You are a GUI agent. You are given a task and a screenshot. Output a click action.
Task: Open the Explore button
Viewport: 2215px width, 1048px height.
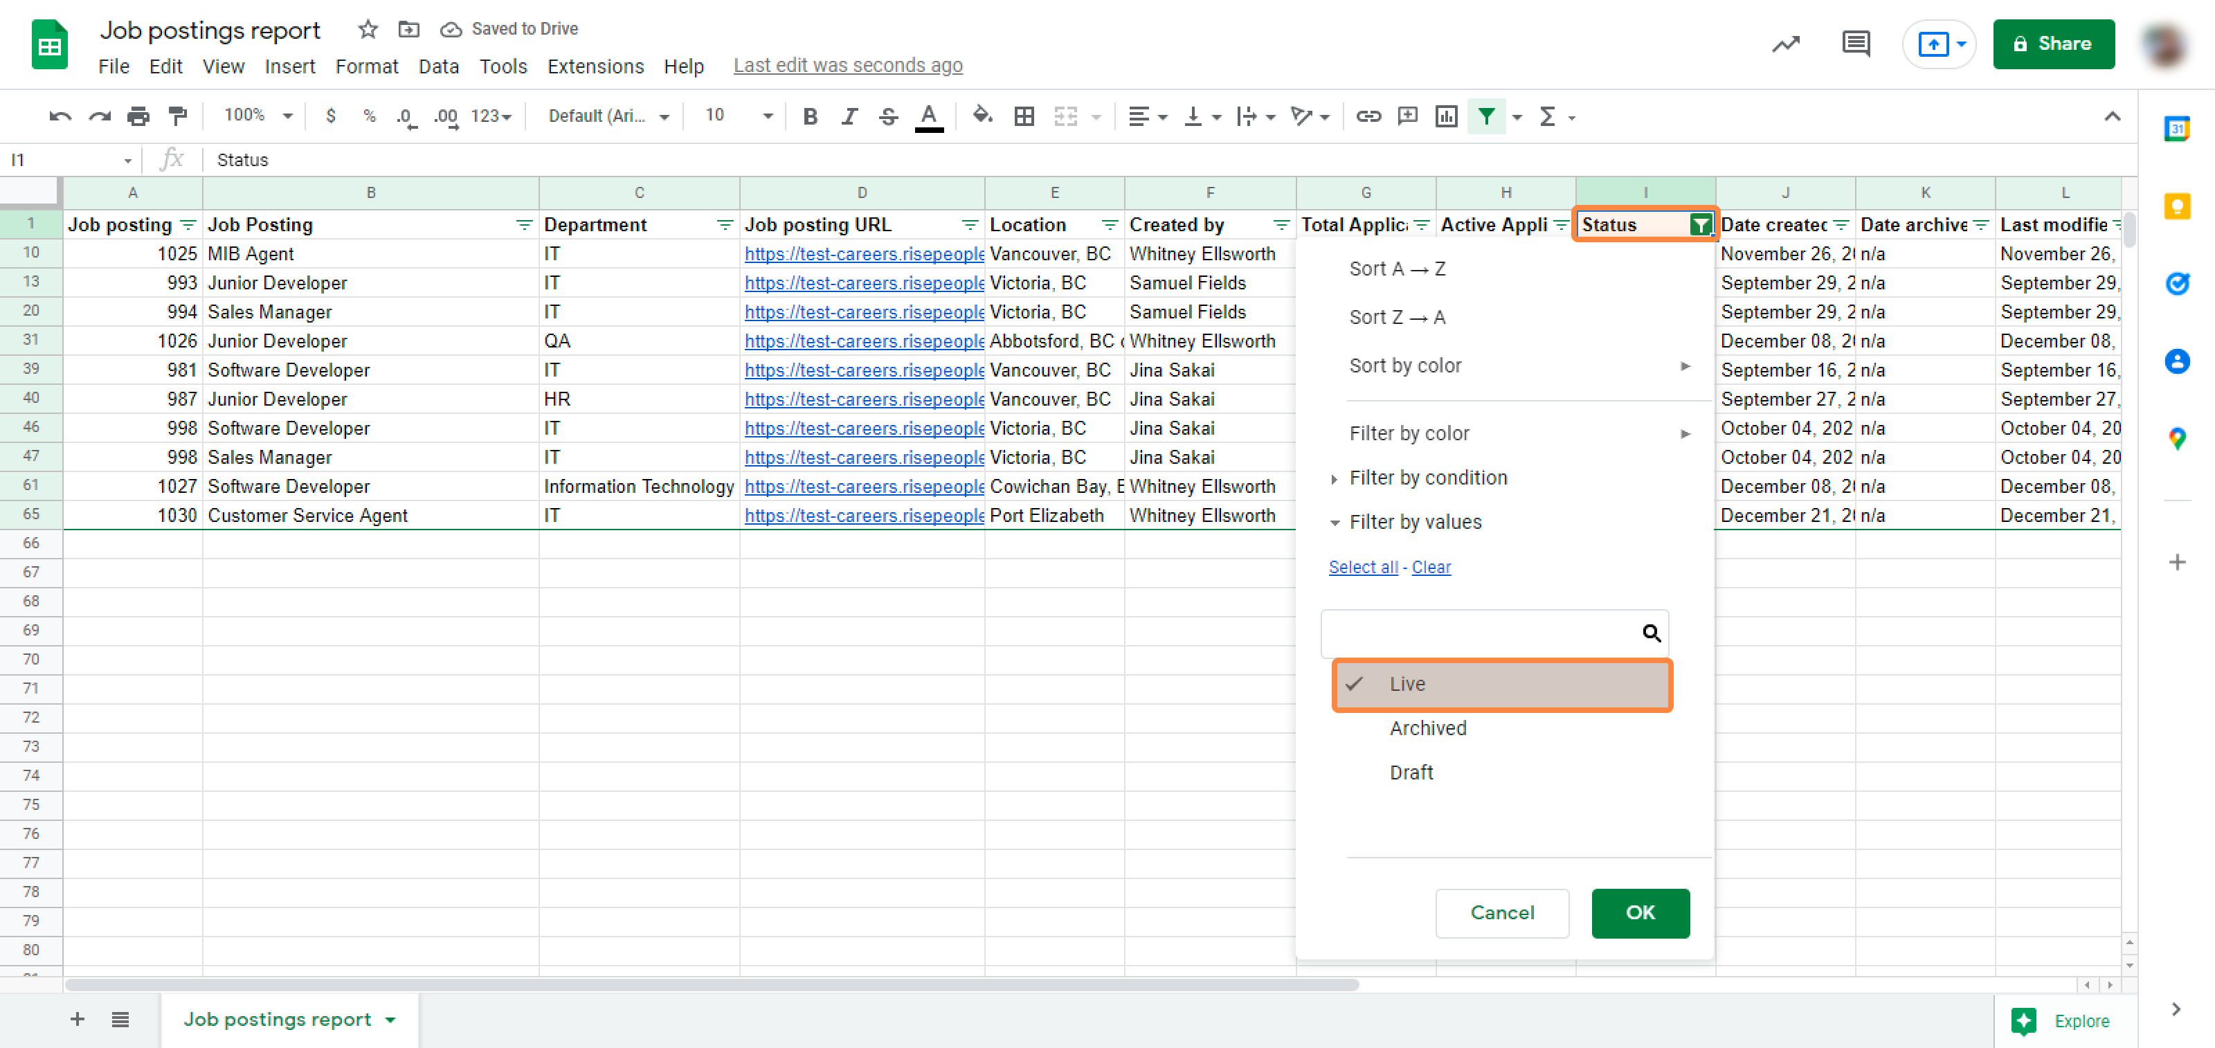(x=2060, y=1021)
